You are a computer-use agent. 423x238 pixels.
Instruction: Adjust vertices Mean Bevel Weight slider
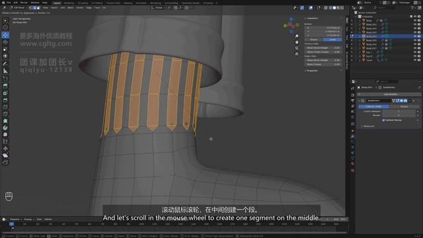click(x=323, y=48)
